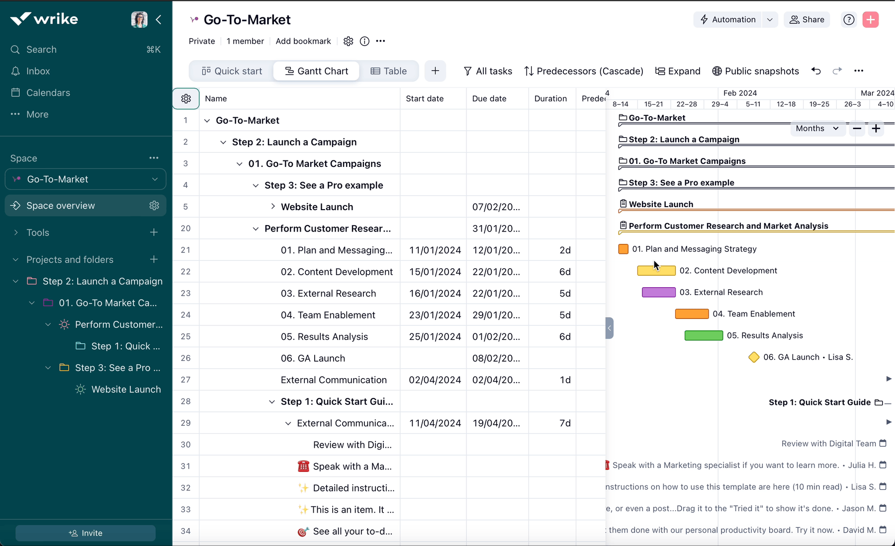The height and width of the screenshot is (546, 895).
Task: Open table settings gear above row numbers
Action: pos(185,98)
